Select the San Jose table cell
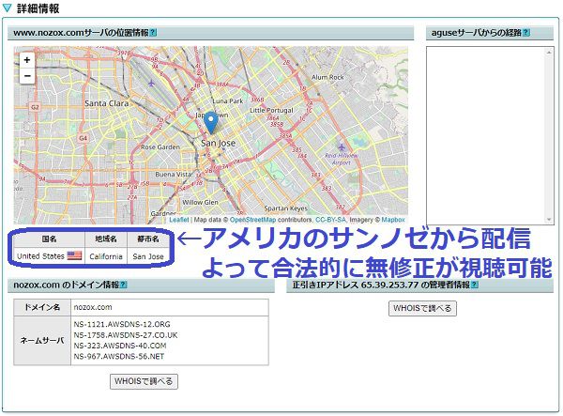Screen dimensions: 563x416 pyautogui.click(x=148, y=256)
